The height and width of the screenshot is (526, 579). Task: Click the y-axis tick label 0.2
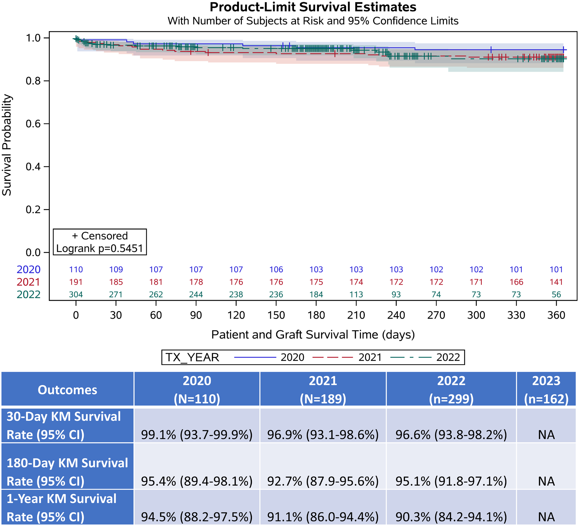click(x=33, y=210)
